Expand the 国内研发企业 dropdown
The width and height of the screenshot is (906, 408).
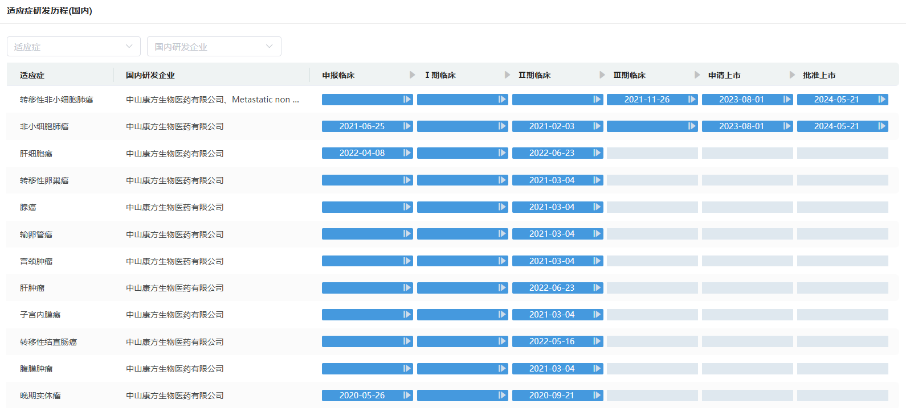point(214,47)
